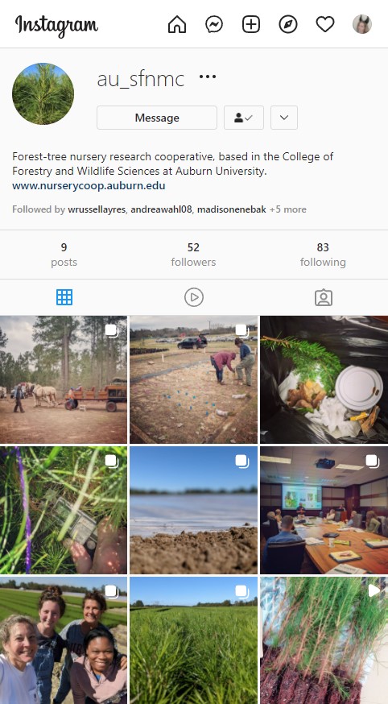This screenshot has height=704, width=388.
Task: View the 83 following list
Action: [323, 255]
